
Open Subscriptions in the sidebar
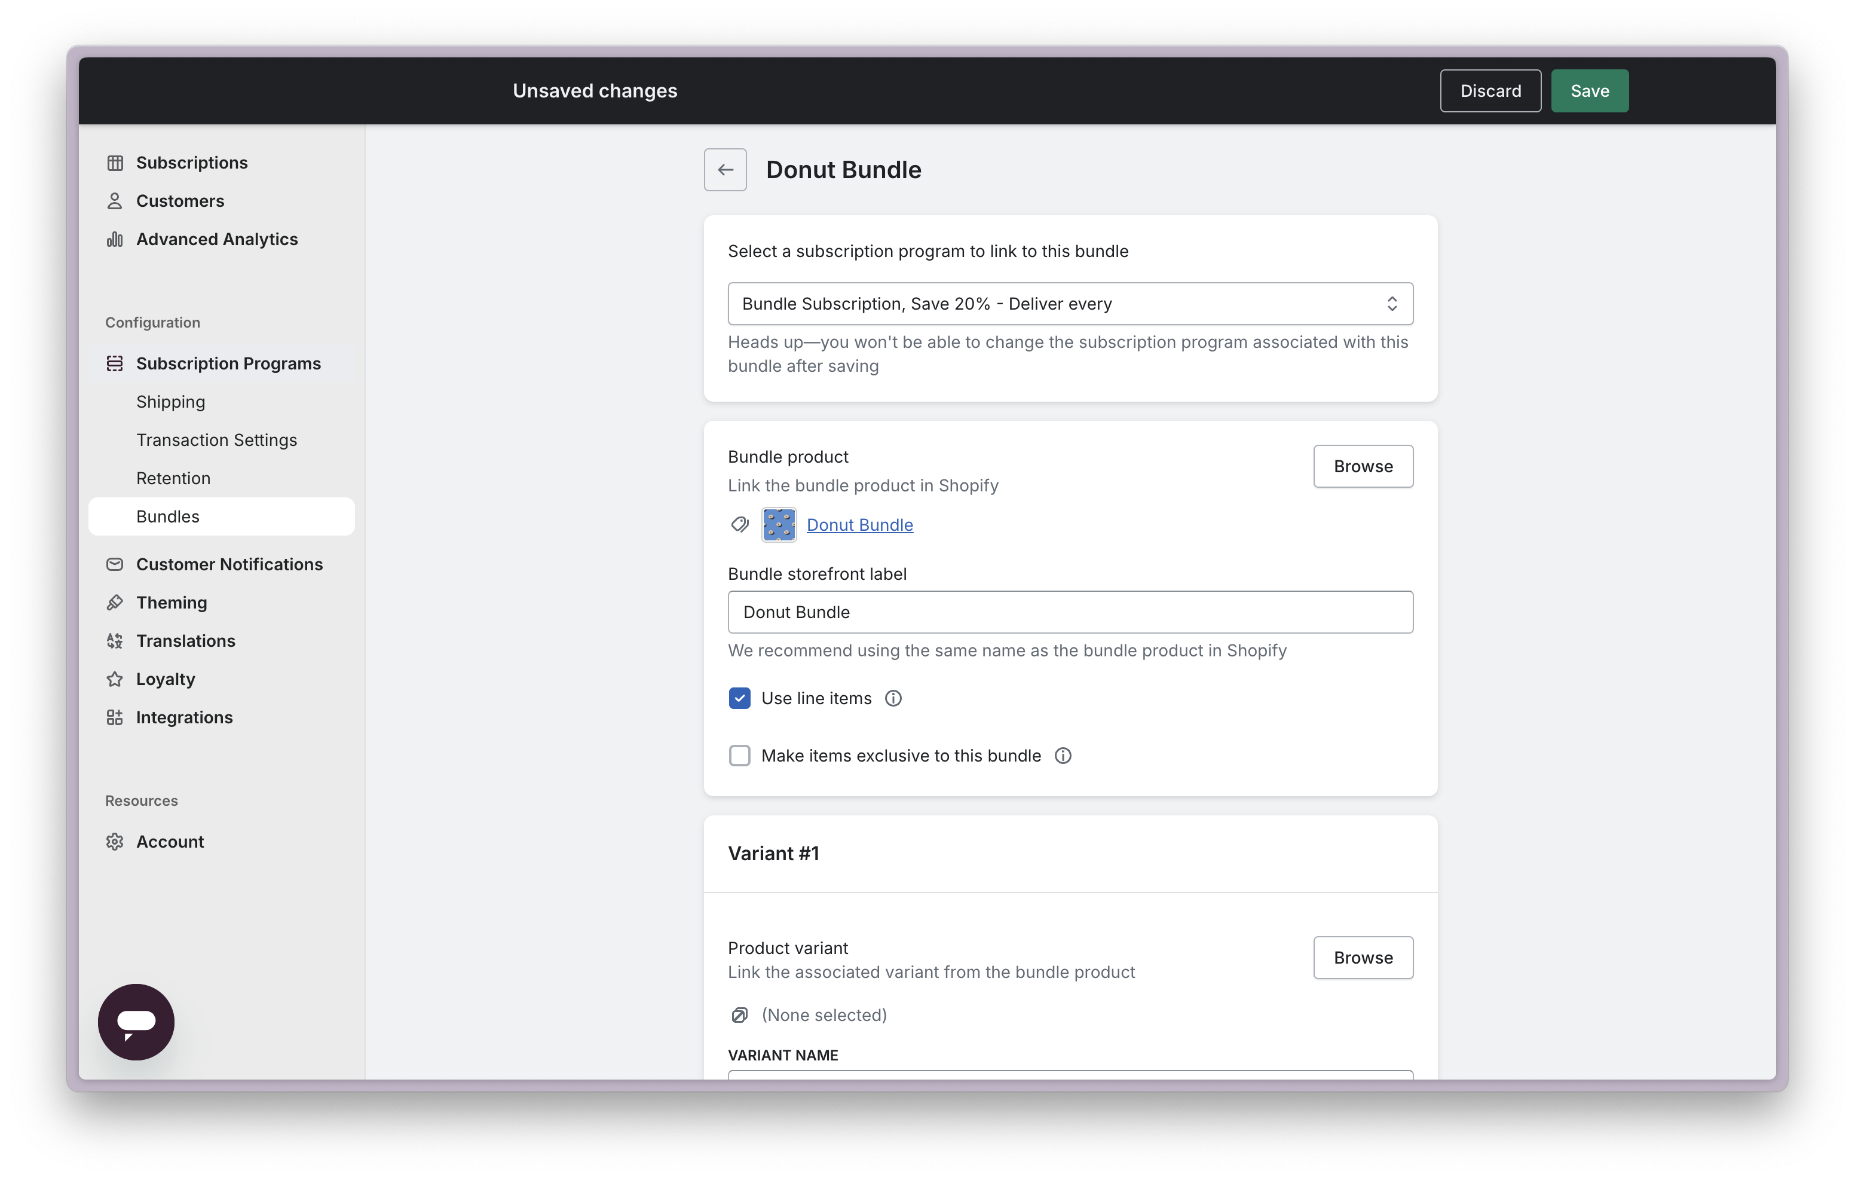click(192, 163)
